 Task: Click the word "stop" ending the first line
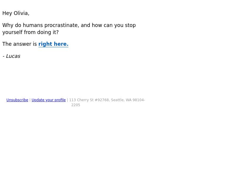[130, 25]
